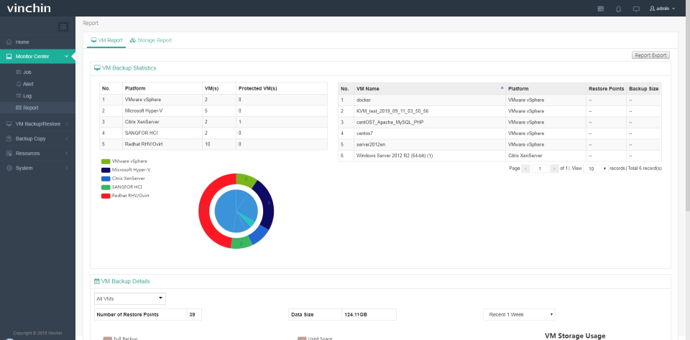
Task: Select the centOS7_Apache_MySQL_PHP row
Action: point(500,122)
